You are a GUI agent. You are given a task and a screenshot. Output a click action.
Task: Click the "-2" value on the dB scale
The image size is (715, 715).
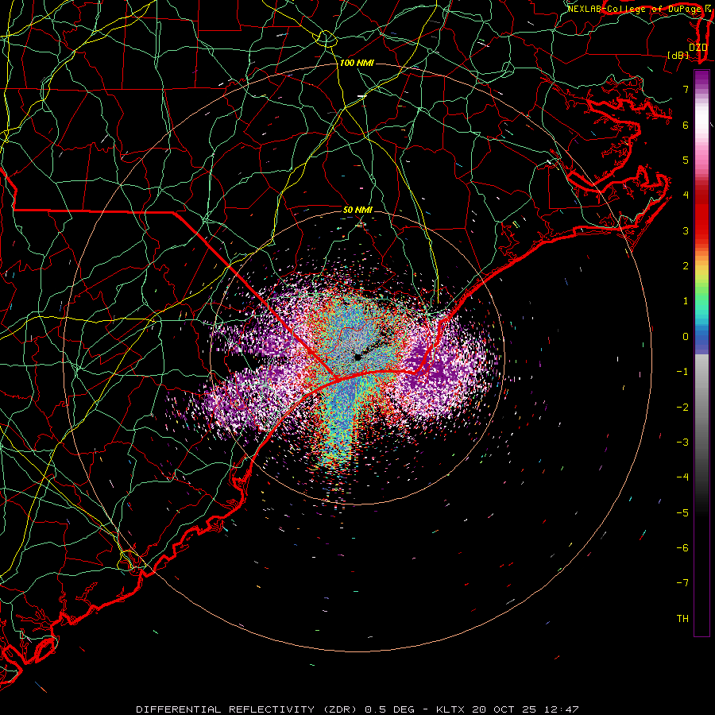[x=682, y=408]
